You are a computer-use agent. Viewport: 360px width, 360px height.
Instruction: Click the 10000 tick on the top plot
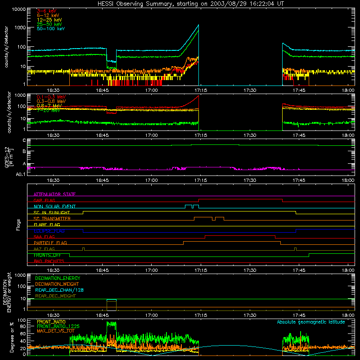pyautogui.click(x=19, y=9)
